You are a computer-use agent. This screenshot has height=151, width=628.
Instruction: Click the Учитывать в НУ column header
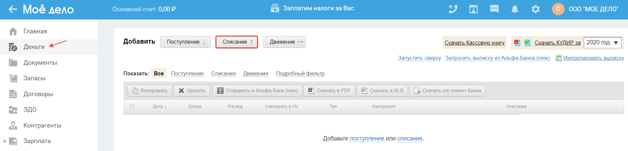[x=282, y=106]
